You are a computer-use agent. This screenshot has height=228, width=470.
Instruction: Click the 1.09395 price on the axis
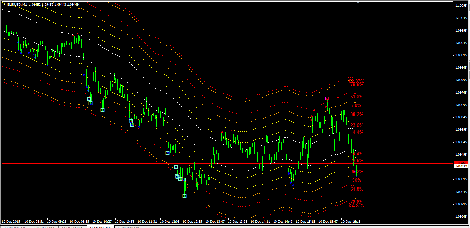(462, 179)
